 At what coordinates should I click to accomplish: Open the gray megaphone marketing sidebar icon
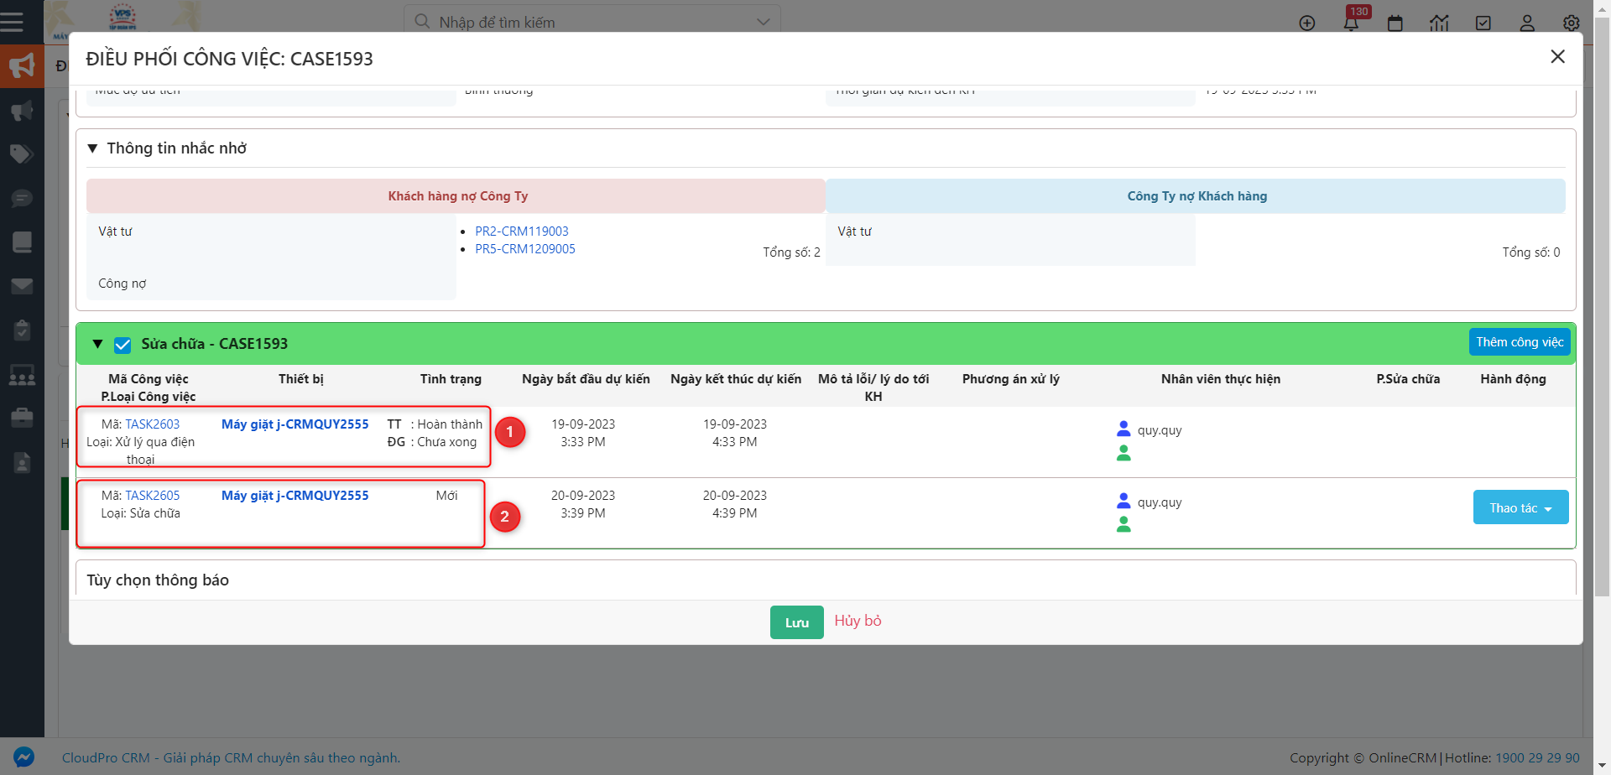pyautogui.click(x=22, y=111)
